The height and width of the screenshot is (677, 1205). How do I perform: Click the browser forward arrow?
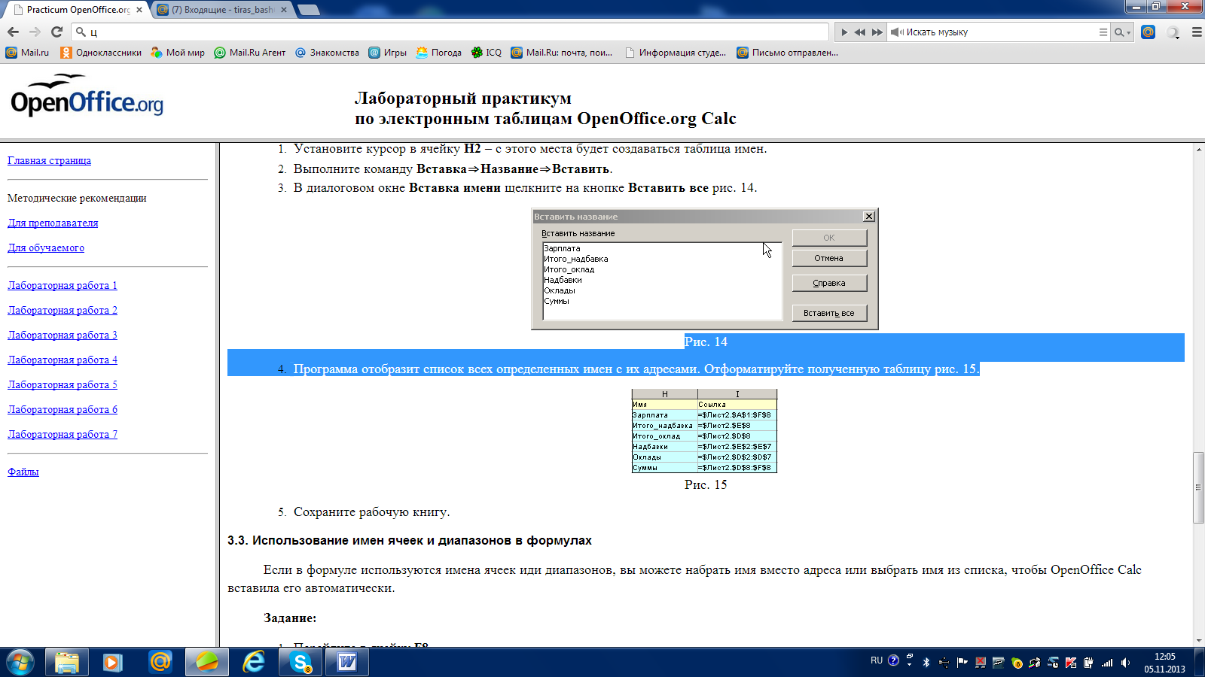[x=35, y=32]
